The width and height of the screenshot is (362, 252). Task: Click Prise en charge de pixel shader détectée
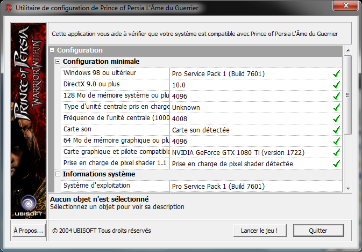tap(232, 164)
